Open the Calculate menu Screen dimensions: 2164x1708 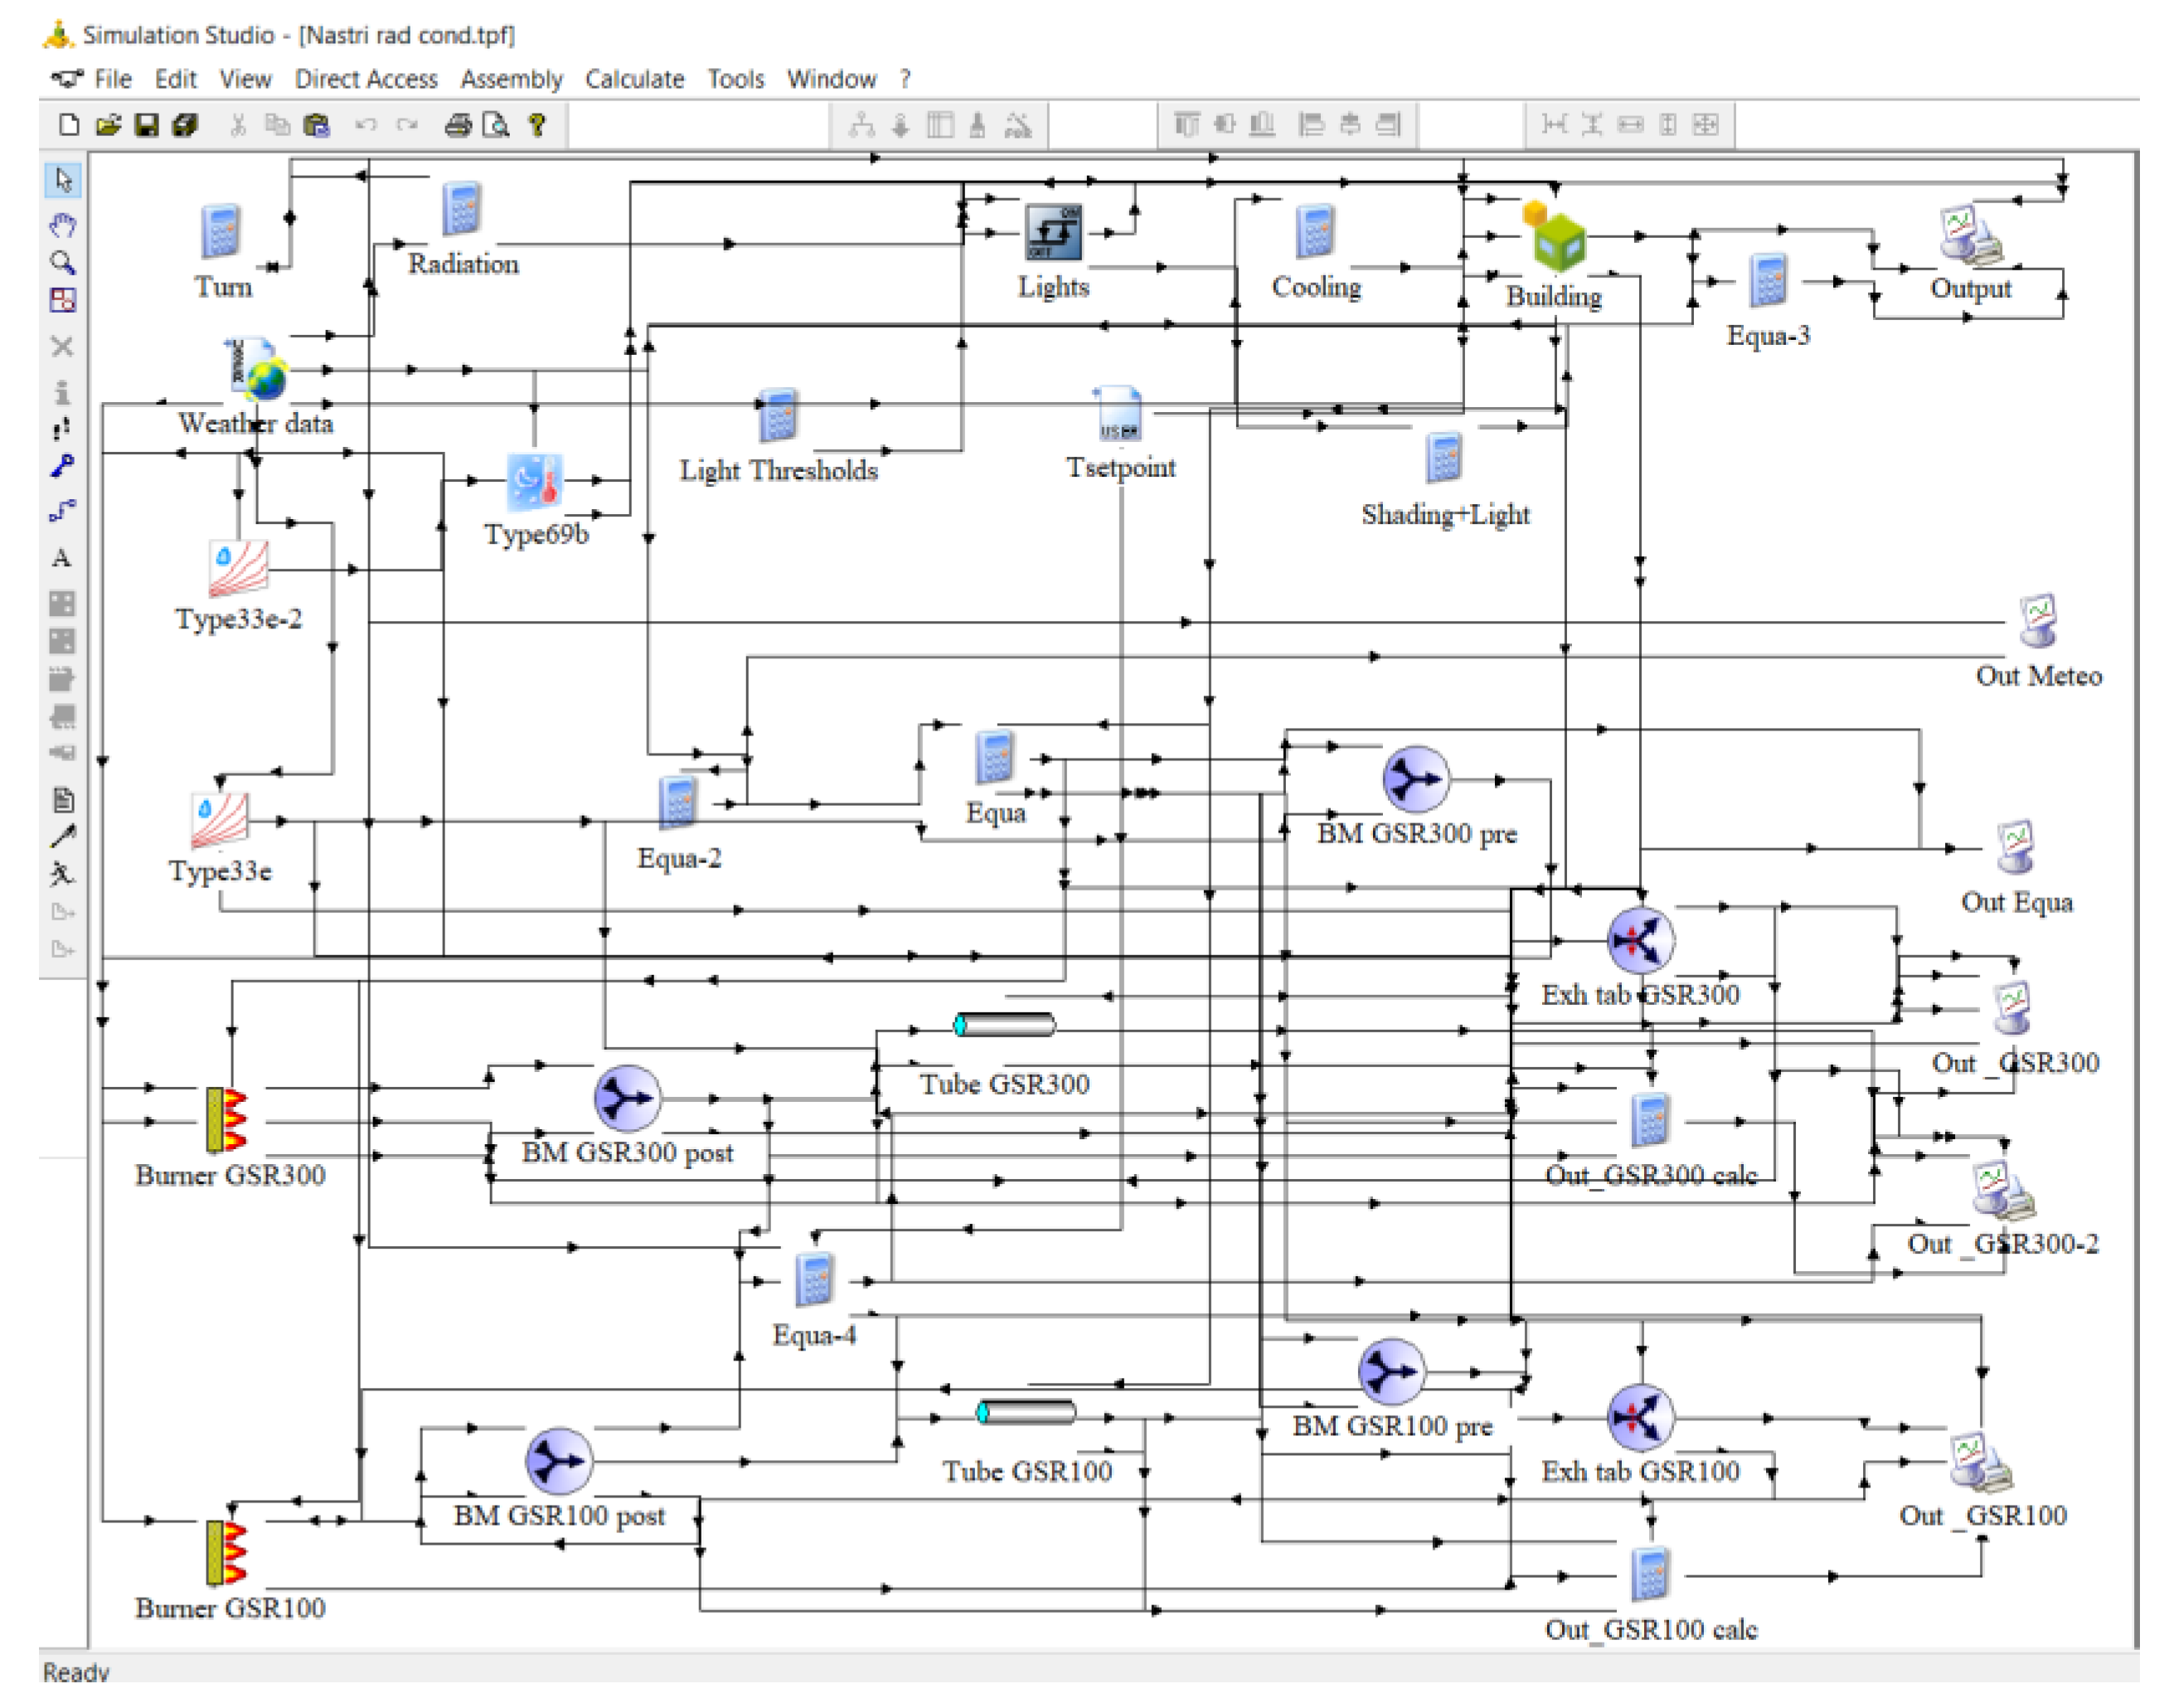coord(634,79)
